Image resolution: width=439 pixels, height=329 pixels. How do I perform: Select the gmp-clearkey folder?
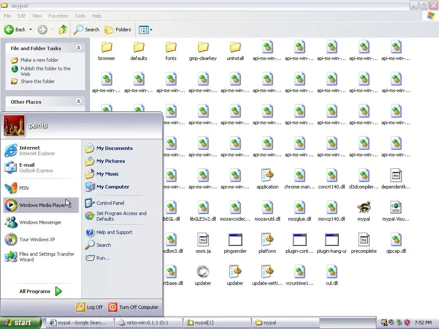(x=203, y=51)
